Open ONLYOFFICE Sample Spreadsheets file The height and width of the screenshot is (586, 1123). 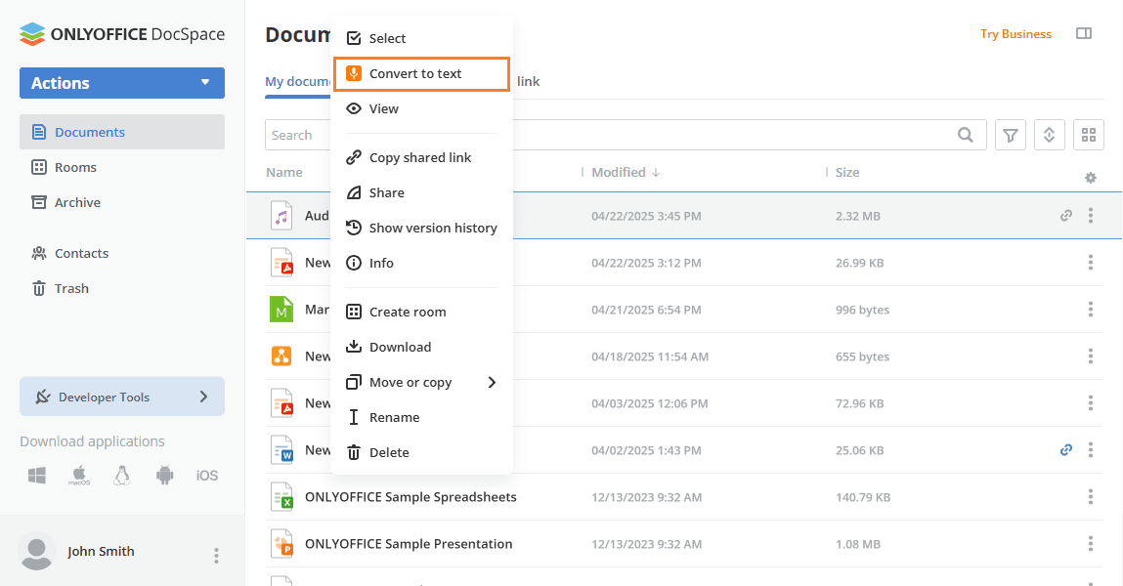click(x=410, y=497)
